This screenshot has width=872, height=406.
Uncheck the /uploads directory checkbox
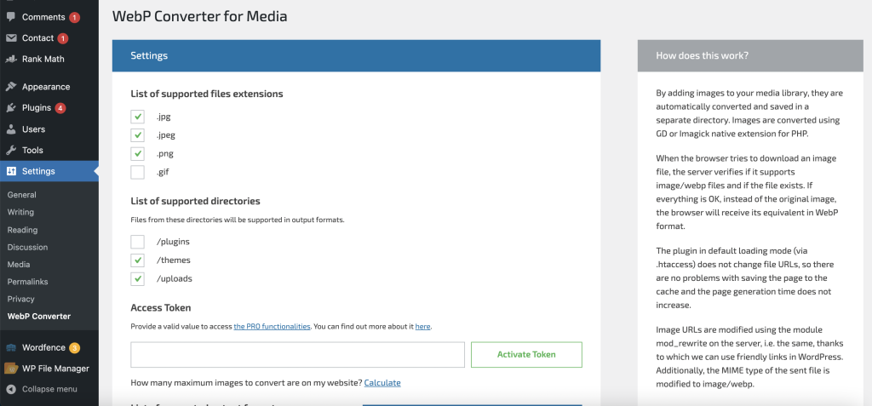click(137, 279)
